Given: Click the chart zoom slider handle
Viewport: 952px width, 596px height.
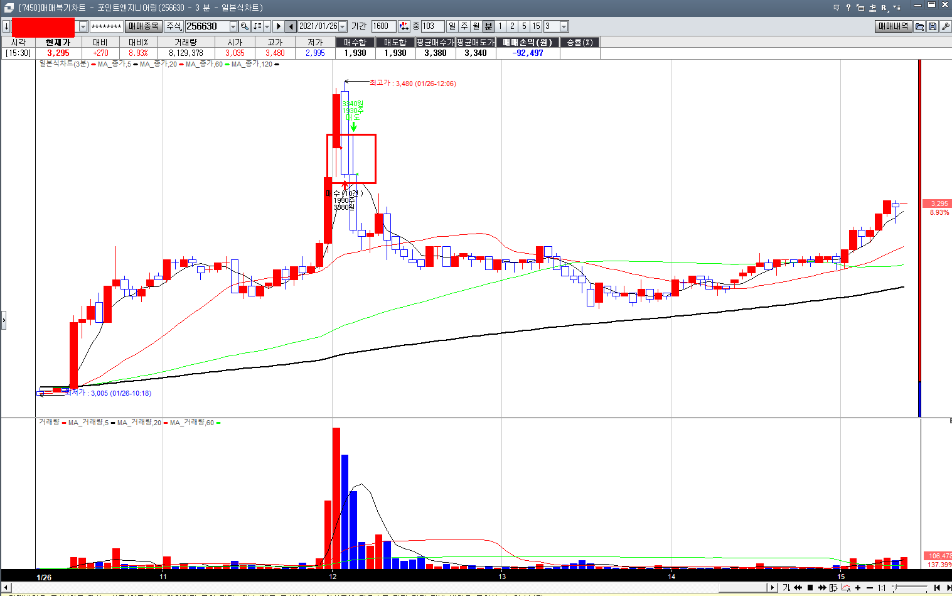Looking at the screenshot, I should pos(895,587).
